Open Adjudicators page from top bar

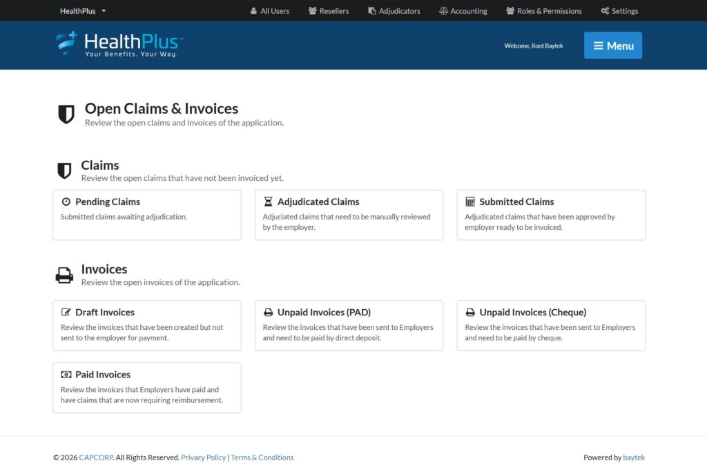tap(394, 11)
